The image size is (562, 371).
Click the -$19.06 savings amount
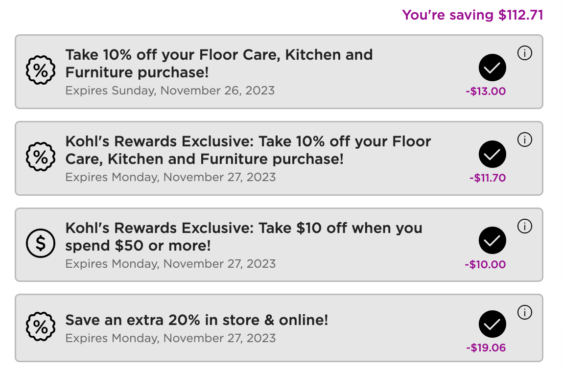[485, 348]
